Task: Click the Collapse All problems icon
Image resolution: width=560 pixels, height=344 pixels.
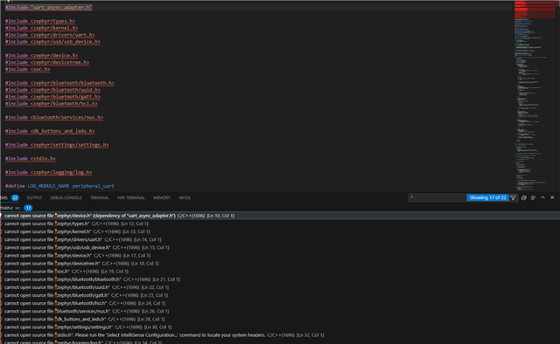Action: pos(524,197)
